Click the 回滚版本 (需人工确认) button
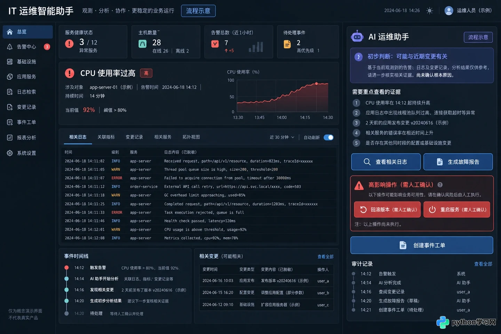This screenshot has width=501, height=334. (387, 209)
